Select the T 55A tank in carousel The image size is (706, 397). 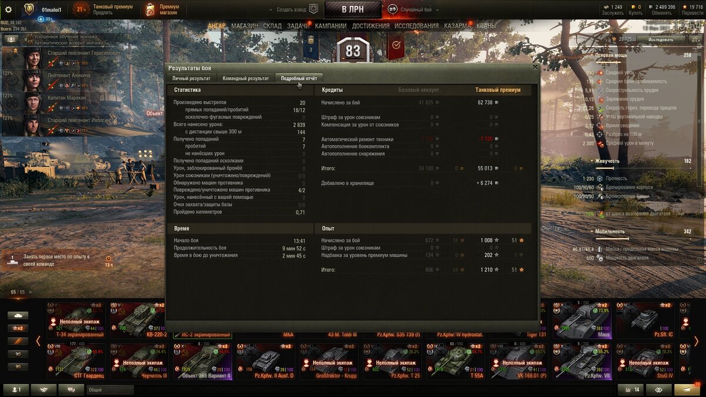point(455,361)
